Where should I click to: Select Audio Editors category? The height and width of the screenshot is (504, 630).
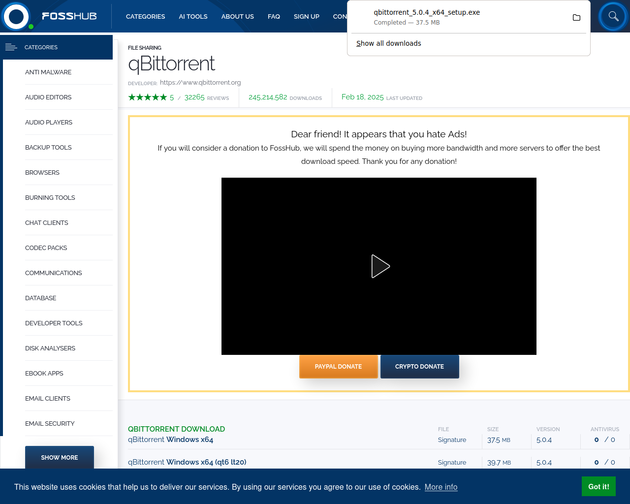[48, 97]
